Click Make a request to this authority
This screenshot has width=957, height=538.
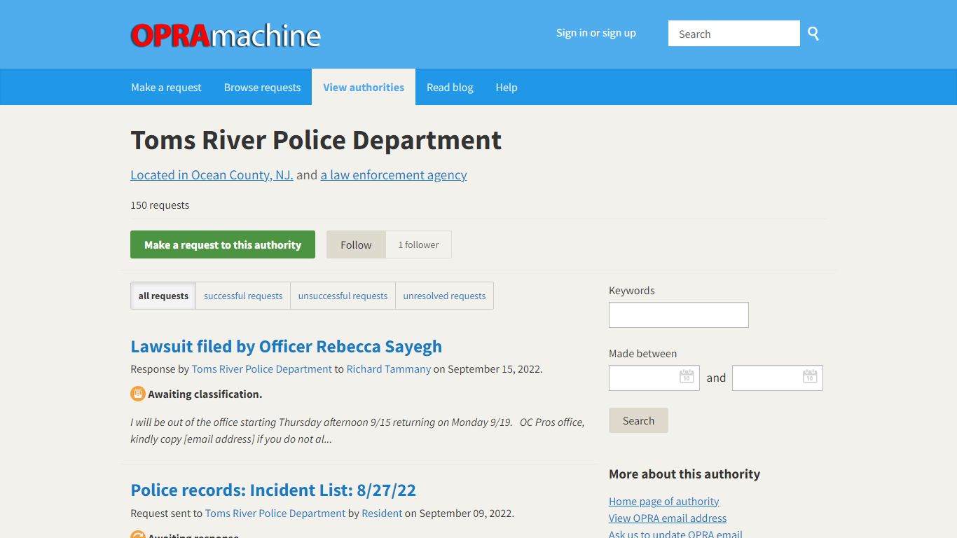point(223,244)
